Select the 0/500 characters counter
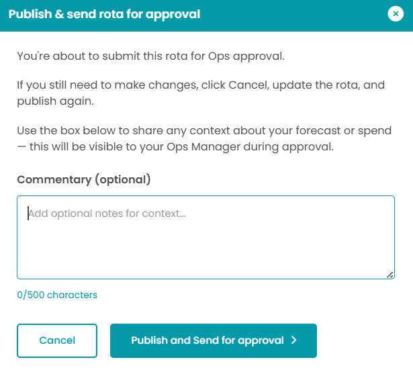Screen dimensions: 413x372 click(57, 295)
